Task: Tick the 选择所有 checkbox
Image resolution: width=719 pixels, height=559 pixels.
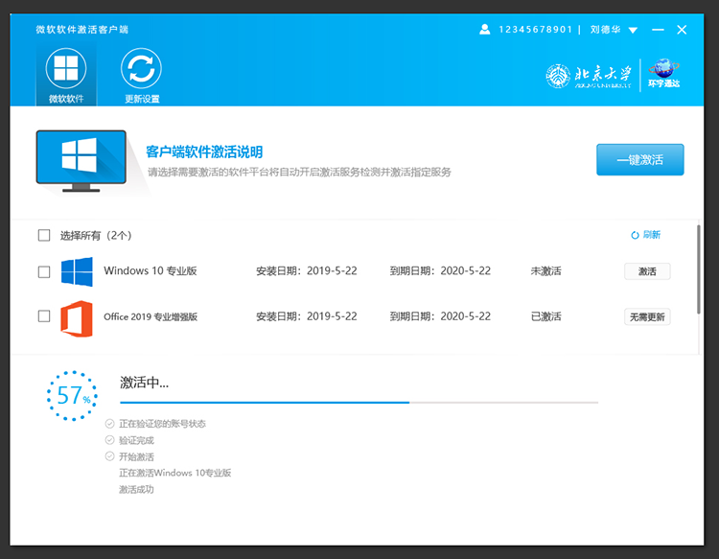Action: pyautogui.click(x=44, y=235)
